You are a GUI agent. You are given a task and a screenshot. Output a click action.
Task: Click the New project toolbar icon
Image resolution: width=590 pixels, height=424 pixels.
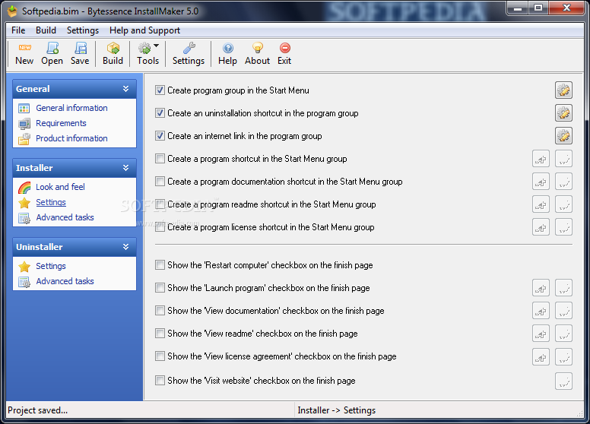click(25, 48)
